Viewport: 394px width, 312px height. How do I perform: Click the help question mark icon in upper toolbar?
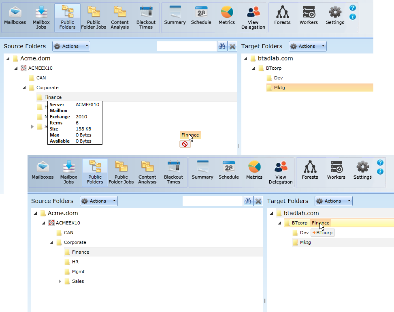coord(353,8)
